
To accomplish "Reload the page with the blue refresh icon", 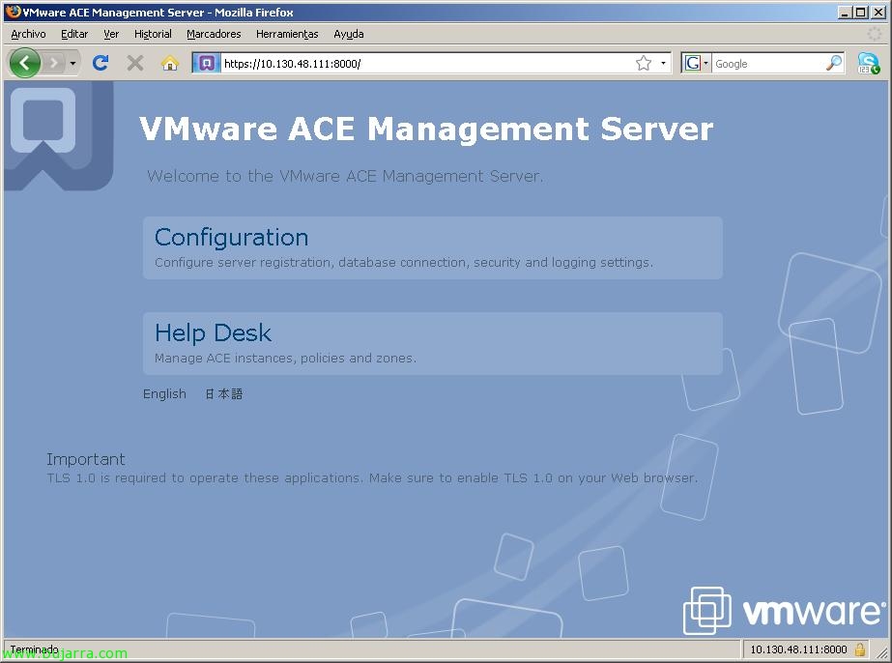I will pyautogui.click(x=101, y=63).
